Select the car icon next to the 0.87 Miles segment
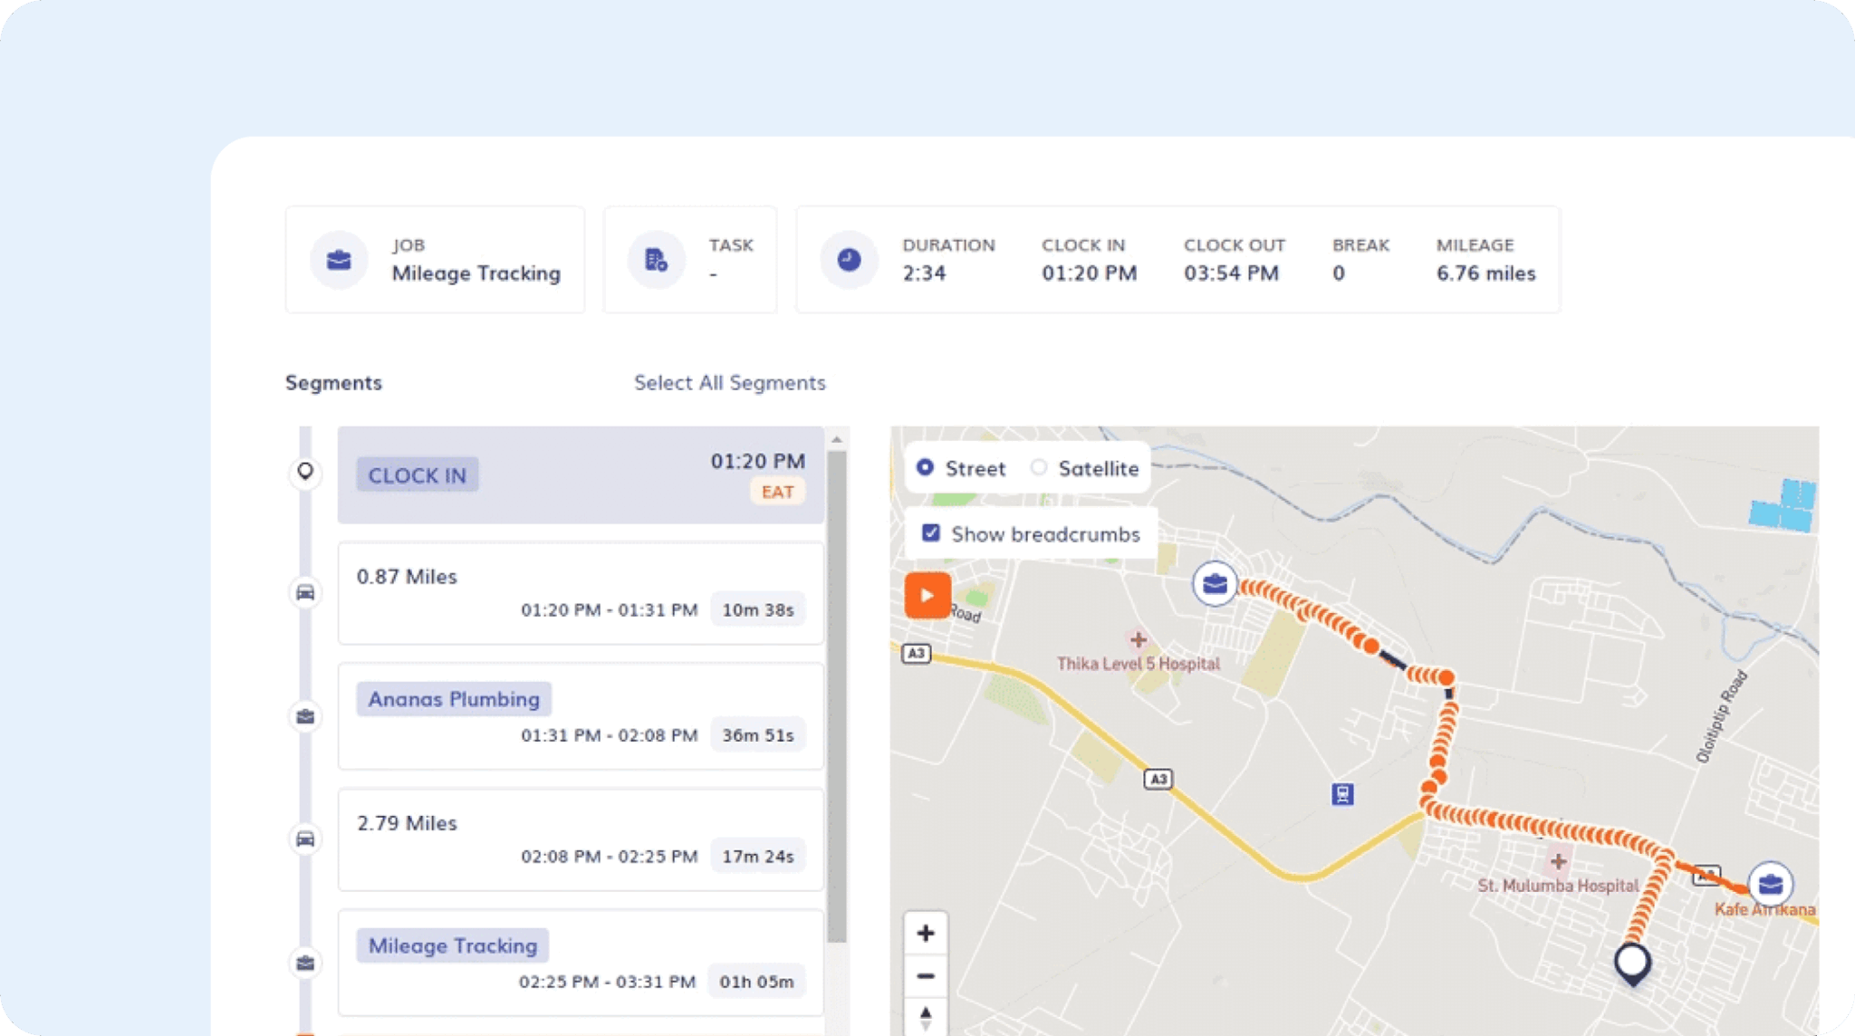The width and height of the screenshot is (1855, 1036). (305, 593)
